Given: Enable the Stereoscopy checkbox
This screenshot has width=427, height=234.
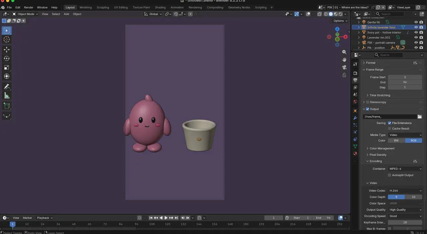Looking at the screenshot, I should point(368,102).
